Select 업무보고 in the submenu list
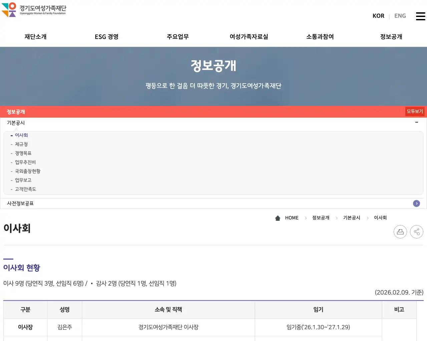Viewport: 427px width, 341px height. [x=23, y=180]
